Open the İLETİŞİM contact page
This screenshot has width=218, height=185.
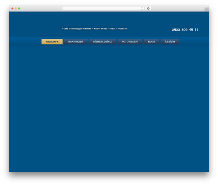point(170,42)
